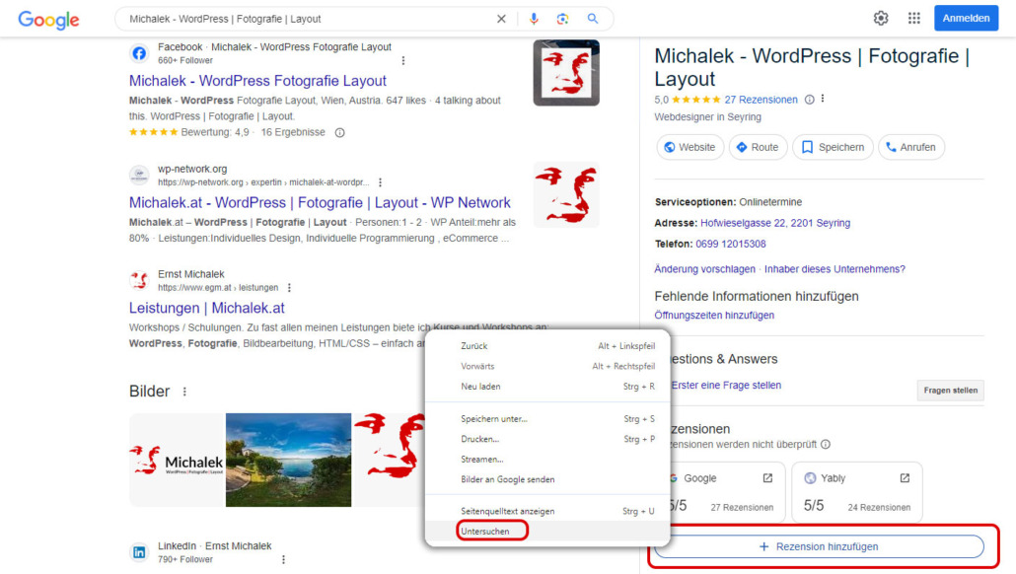This screenshot has height=574, width=1016.
Task: Click the Rezension hinzufügen button
Action: coord(819,546)
